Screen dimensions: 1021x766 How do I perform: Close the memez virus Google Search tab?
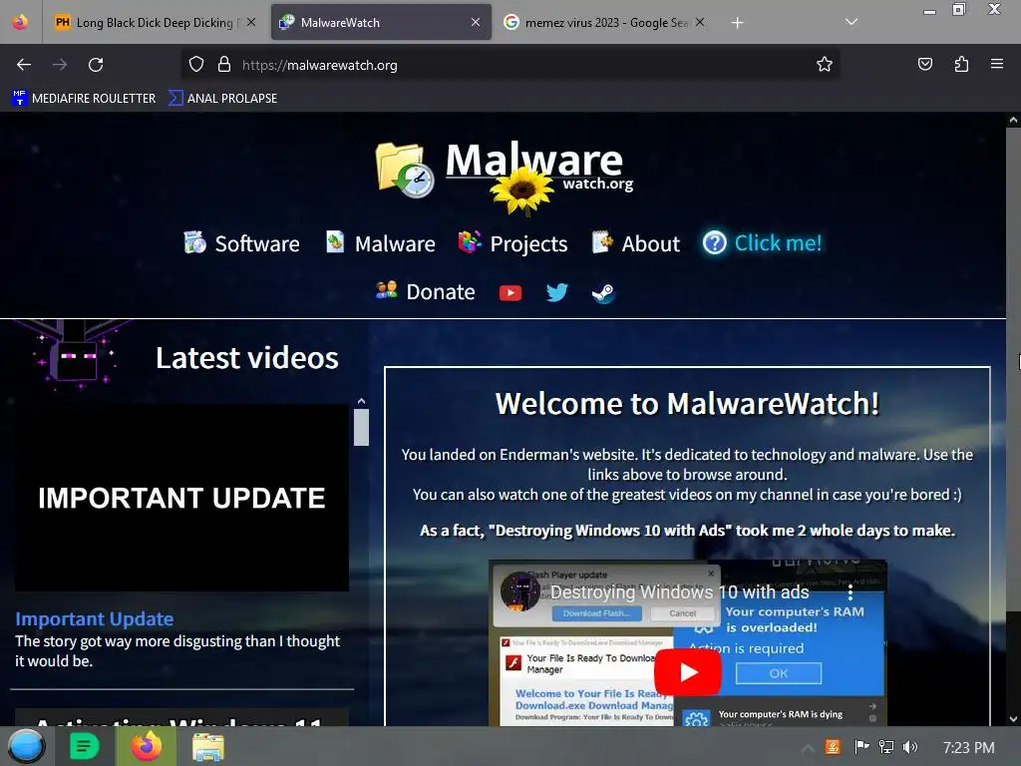point(700,22)
